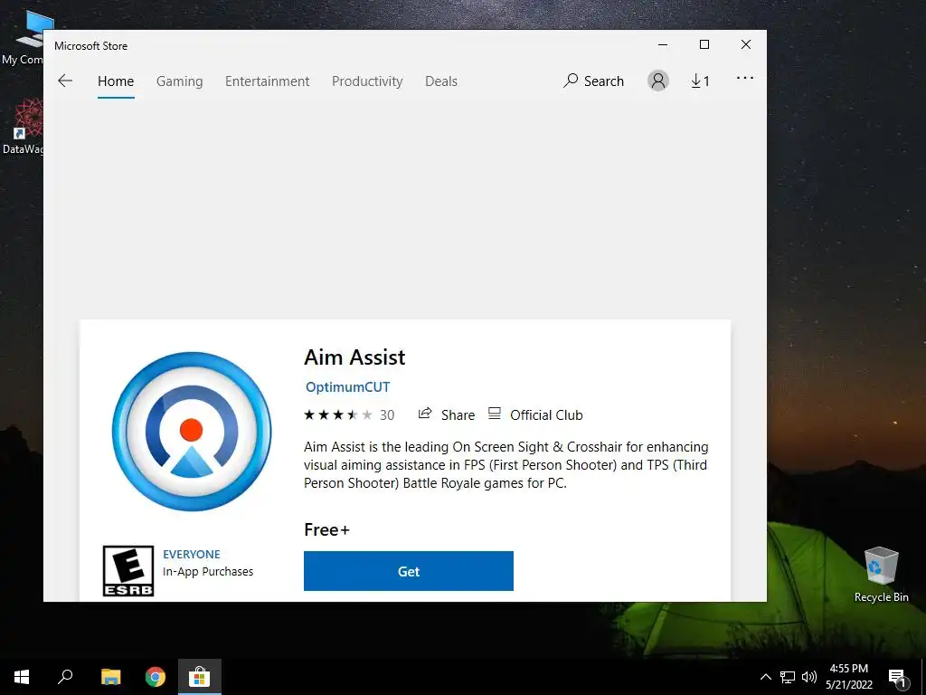Viewport: 926px width, 695px height.
Task: Click the ESRB Everyone rating badge
Action: 128,571
